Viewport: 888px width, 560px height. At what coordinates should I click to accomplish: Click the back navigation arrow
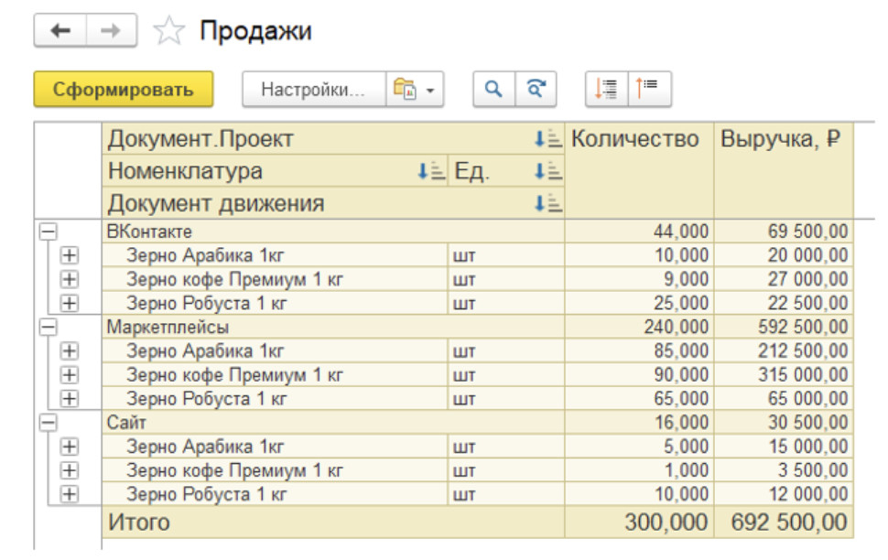click(61, 28)
